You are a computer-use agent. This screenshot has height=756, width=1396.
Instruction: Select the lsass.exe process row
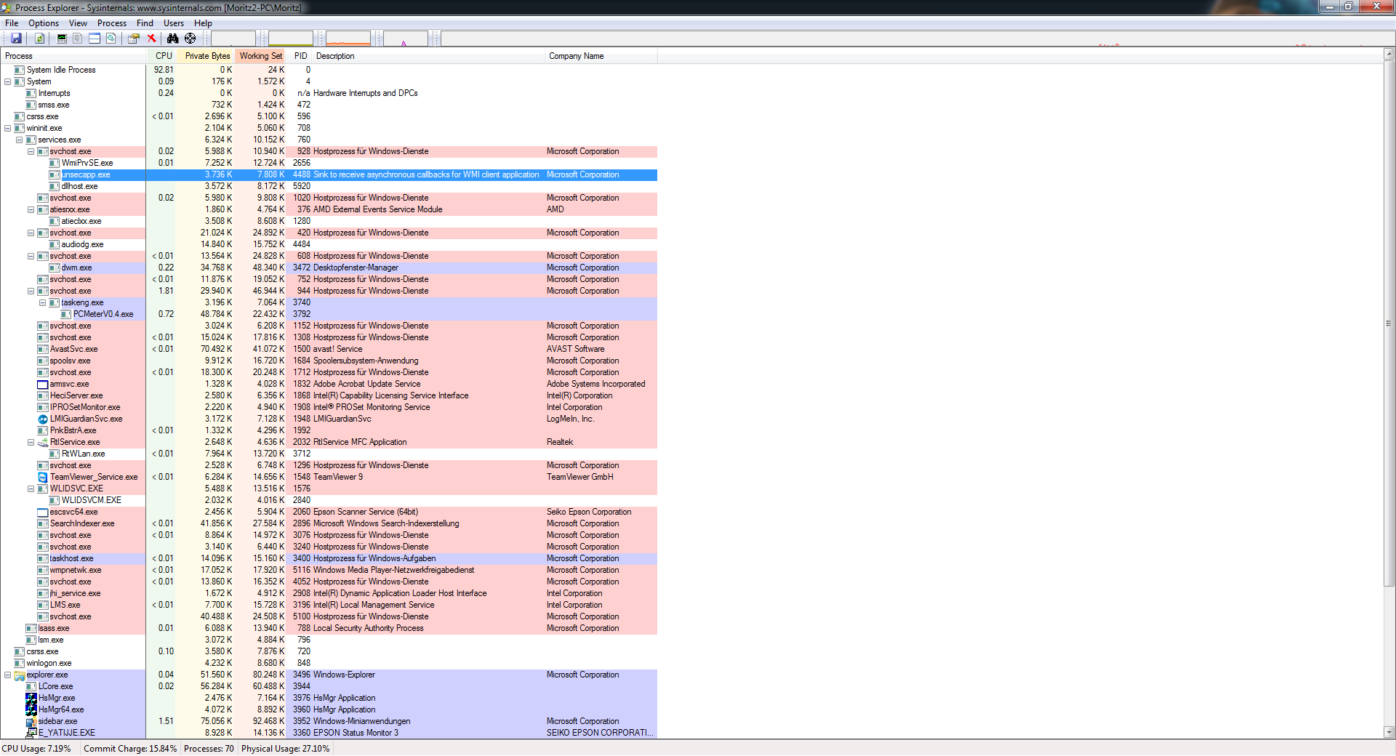[x=329, y=628]
